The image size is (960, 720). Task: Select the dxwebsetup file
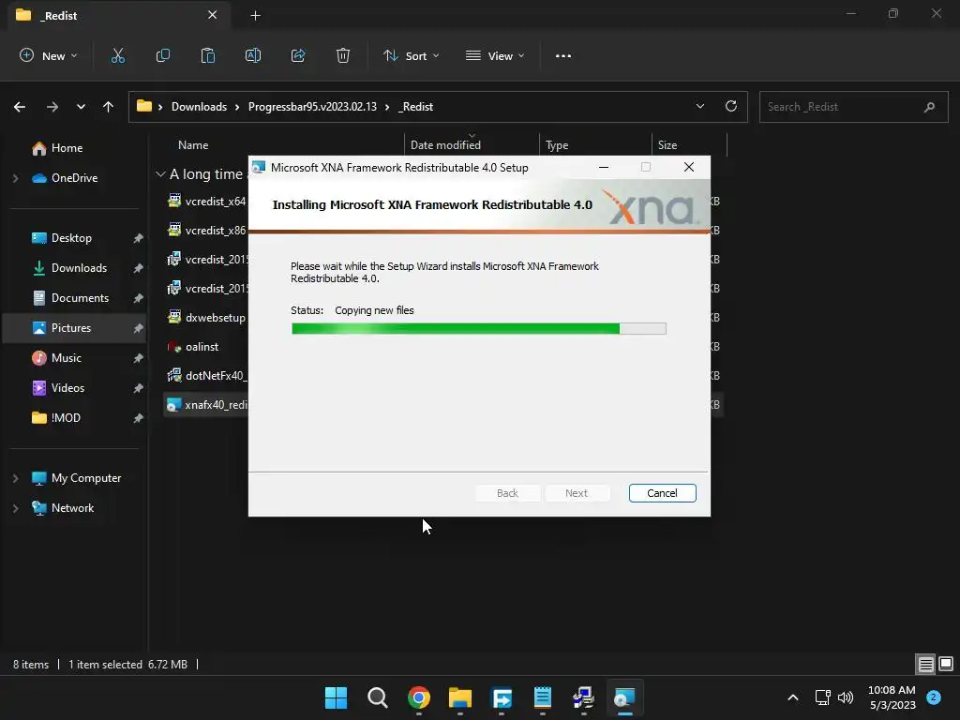click(207, 317)
